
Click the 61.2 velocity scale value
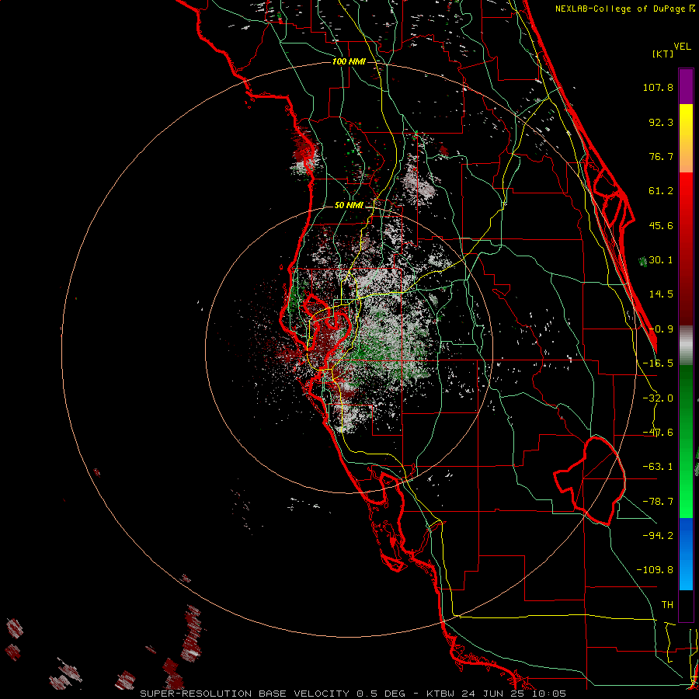coord(661,191)
